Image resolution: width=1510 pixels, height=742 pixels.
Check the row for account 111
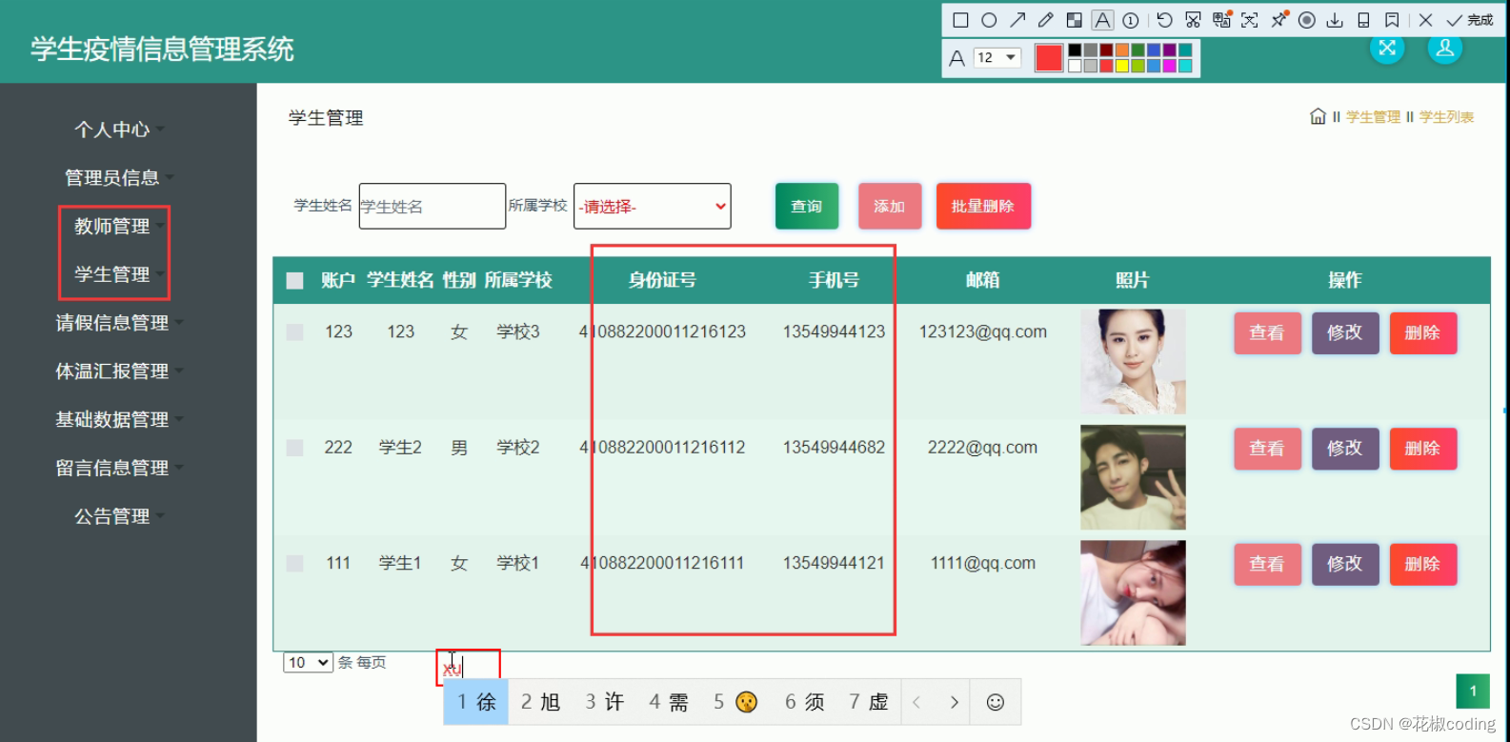coord(294,563)
